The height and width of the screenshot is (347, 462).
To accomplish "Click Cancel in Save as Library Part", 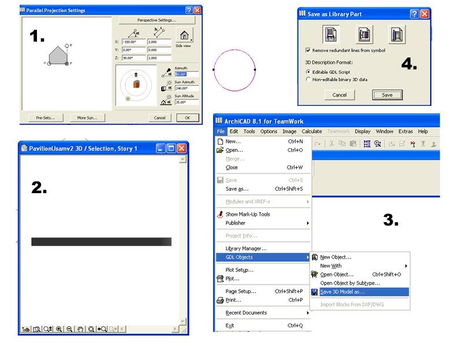I will 340,95.
